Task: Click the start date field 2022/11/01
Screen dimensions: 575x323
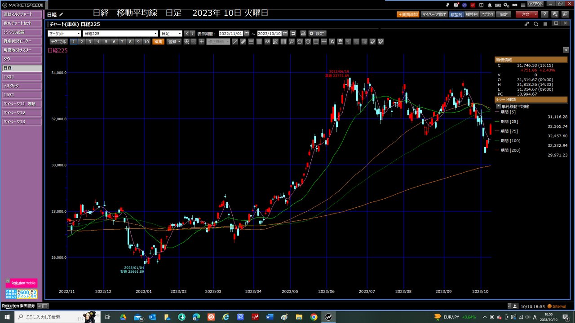Action: pyautogui.click(x=230, y=34)
